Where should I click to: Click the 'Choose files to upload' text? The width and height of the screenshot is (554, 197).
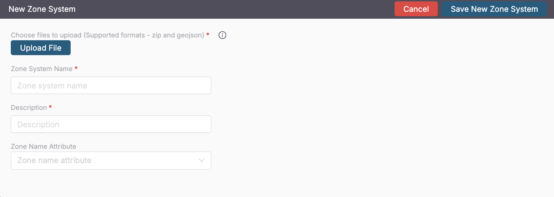click(46, 35)
